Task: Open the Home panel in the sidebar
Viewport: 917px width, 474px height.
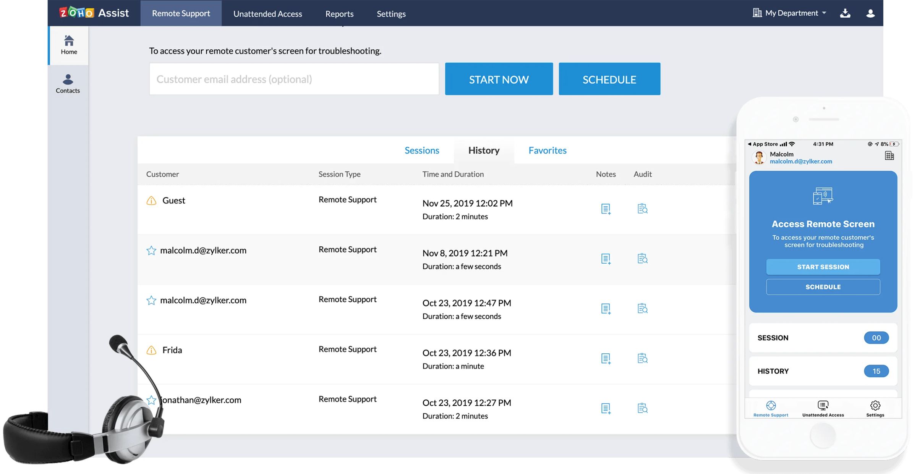Action: tap(68, 45)
